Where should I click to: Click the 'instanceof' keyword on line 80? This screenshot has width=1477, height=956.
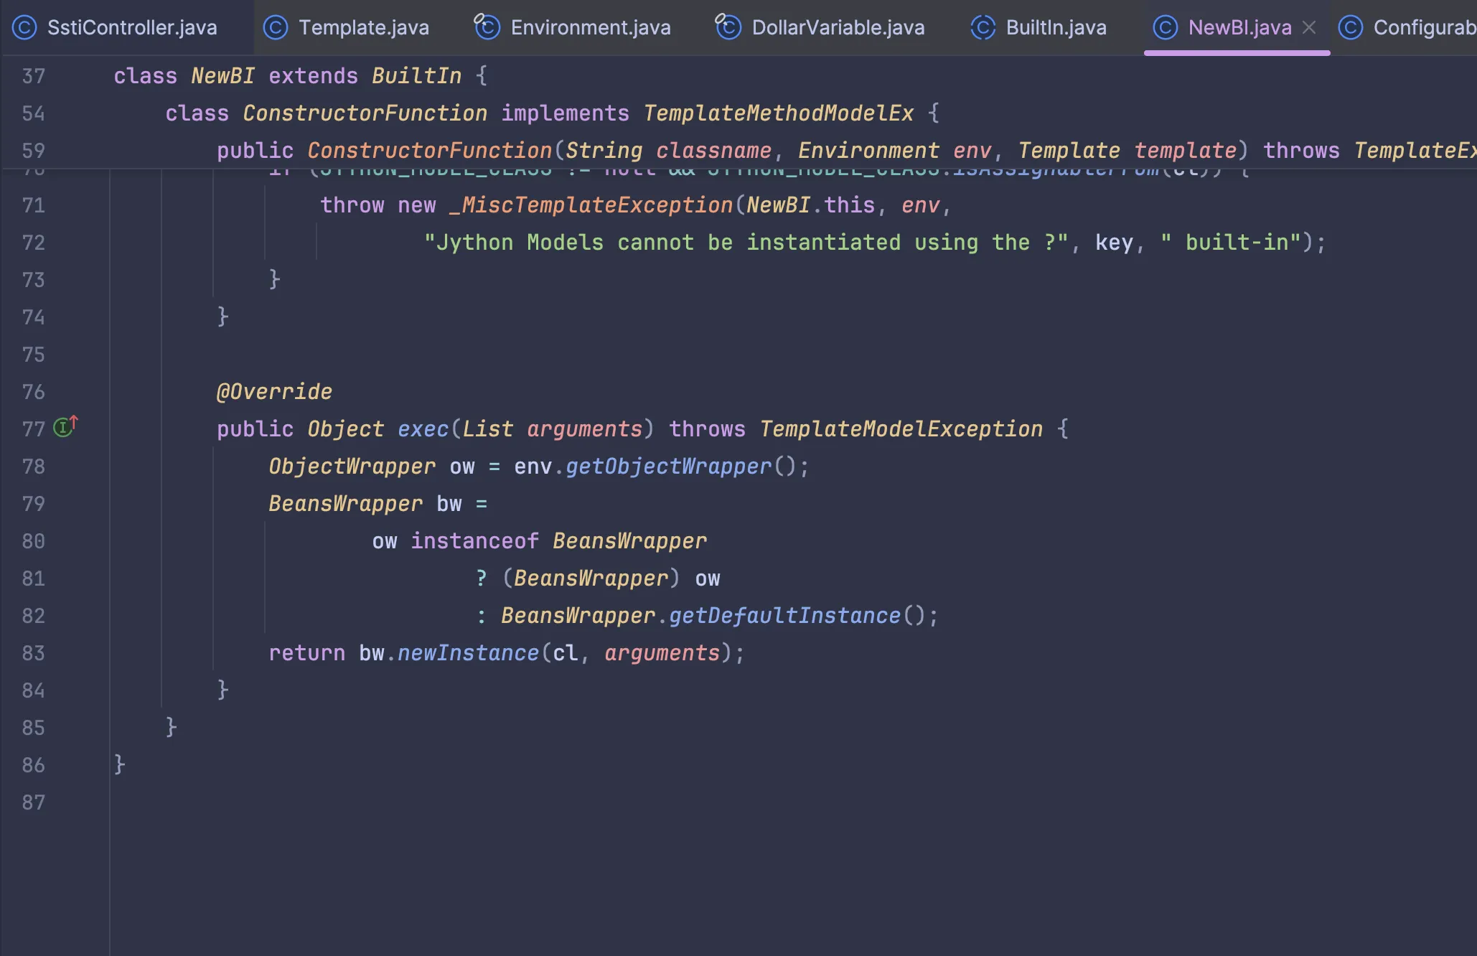[474, 541]
